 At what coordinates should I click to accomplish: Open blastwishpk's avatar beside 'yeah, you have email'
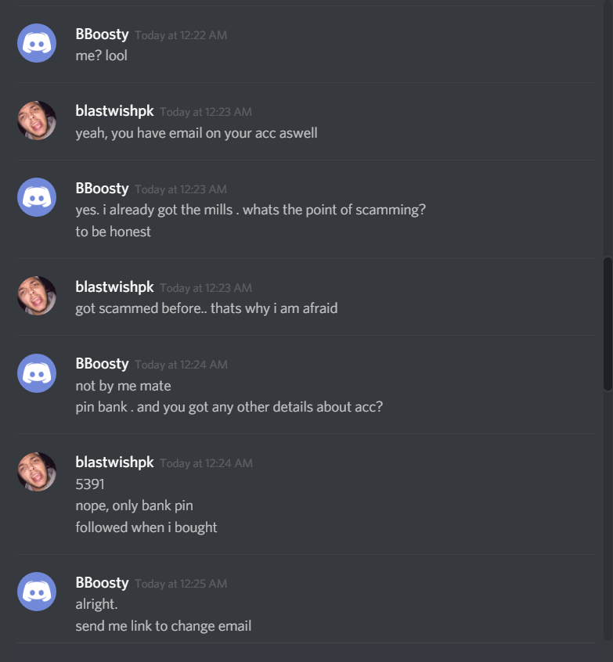(x=37, y=121)
